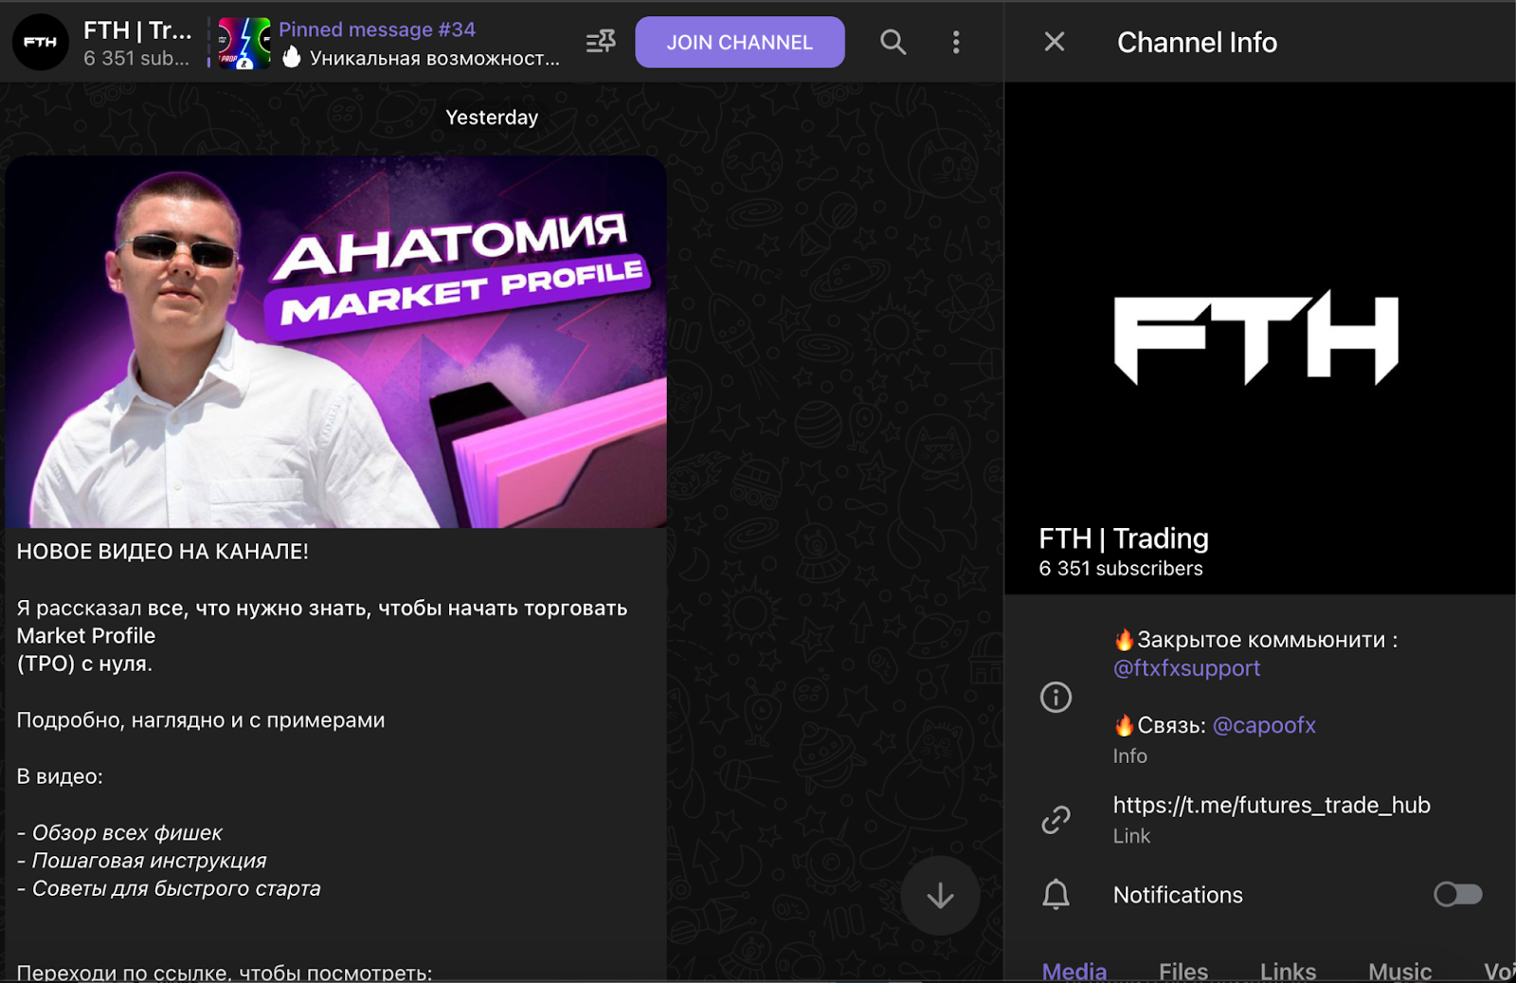Click the FTH channel avatar in header
The width and height of the screenshot is (1516, 983).
click(x=40, y=43)
